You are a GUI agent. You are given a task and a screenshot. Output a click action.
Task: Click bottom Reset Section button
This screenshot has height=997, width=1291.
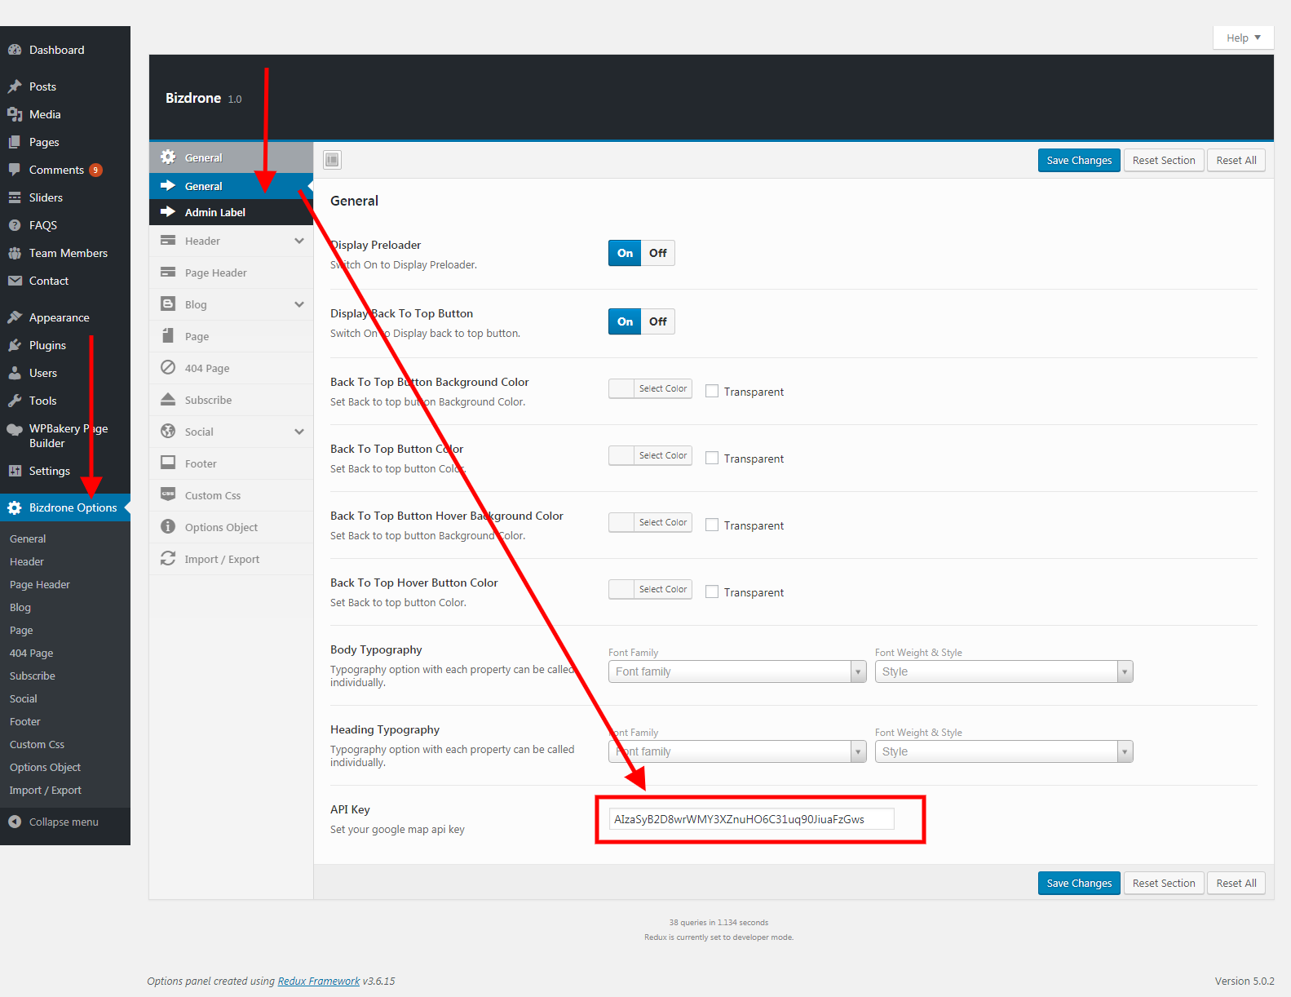click(1164, 883)
